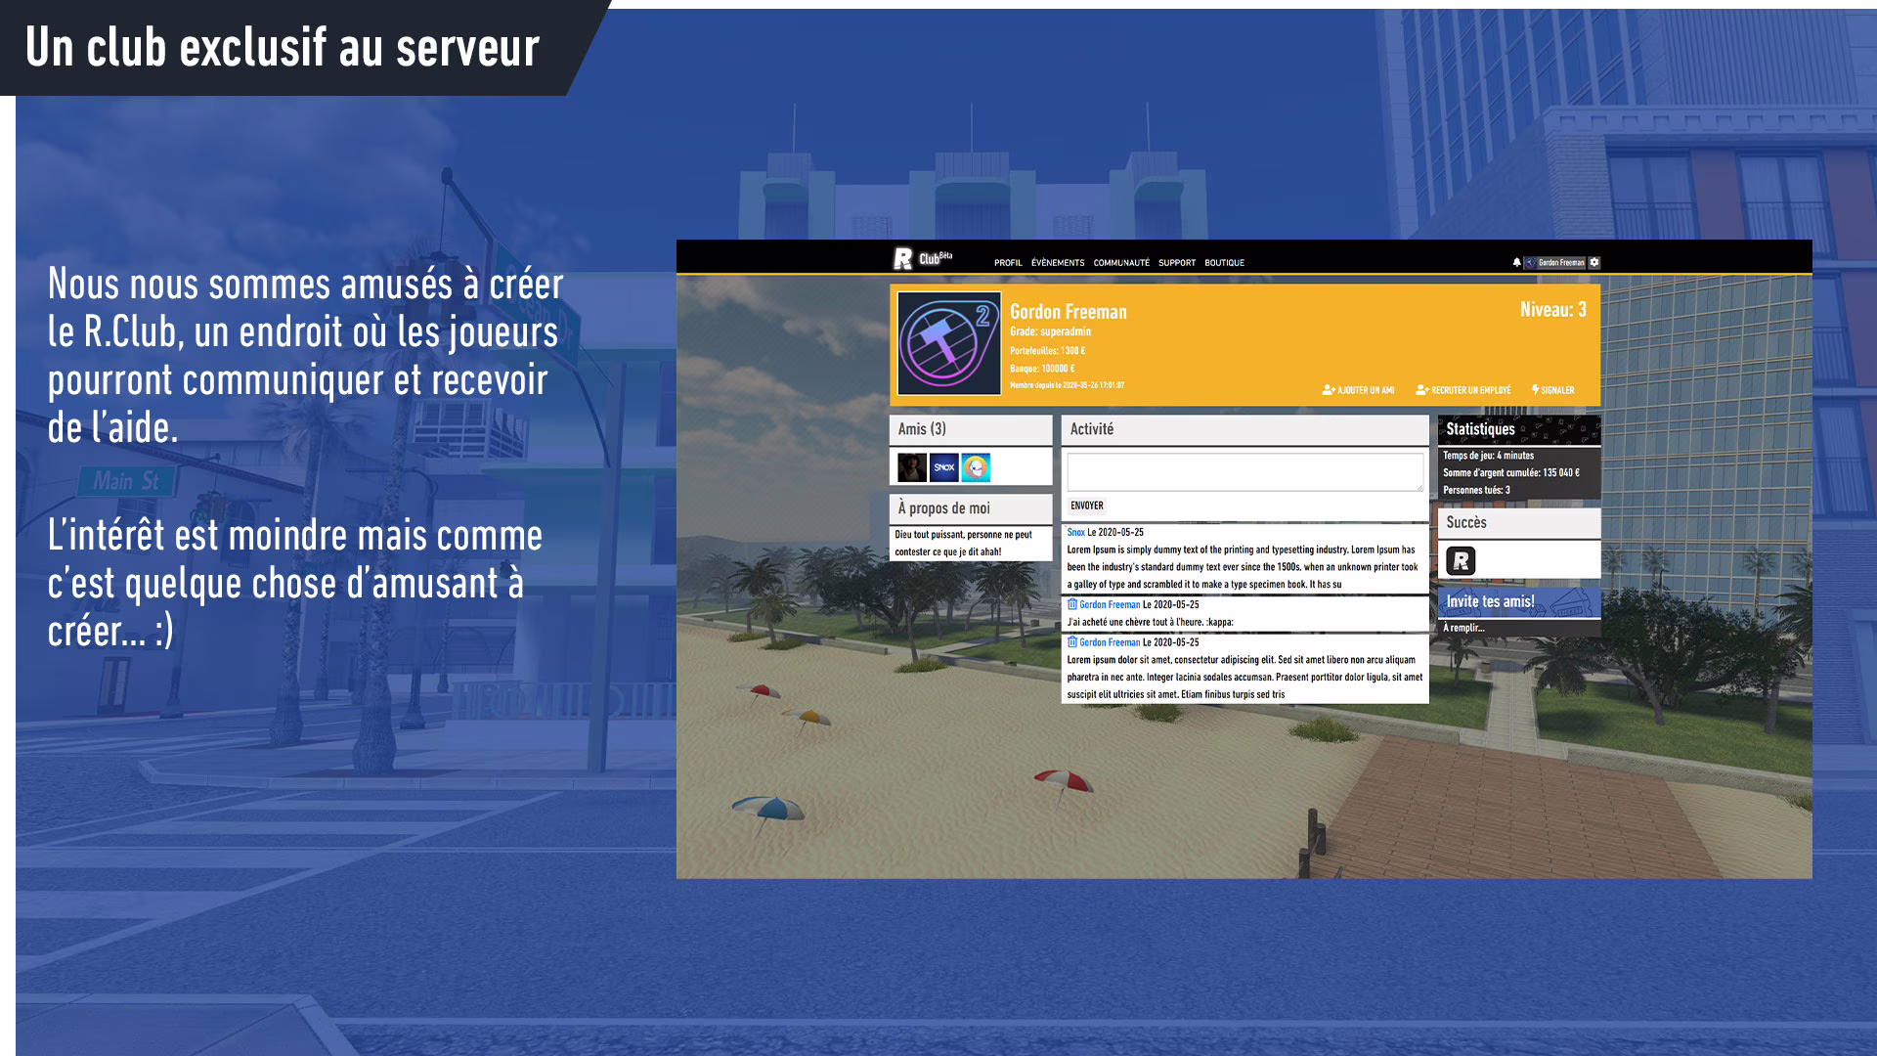1877x1056 pixels.
Task: Click the 'Dieu tout puissant' bio text
Action: point(963,544)
